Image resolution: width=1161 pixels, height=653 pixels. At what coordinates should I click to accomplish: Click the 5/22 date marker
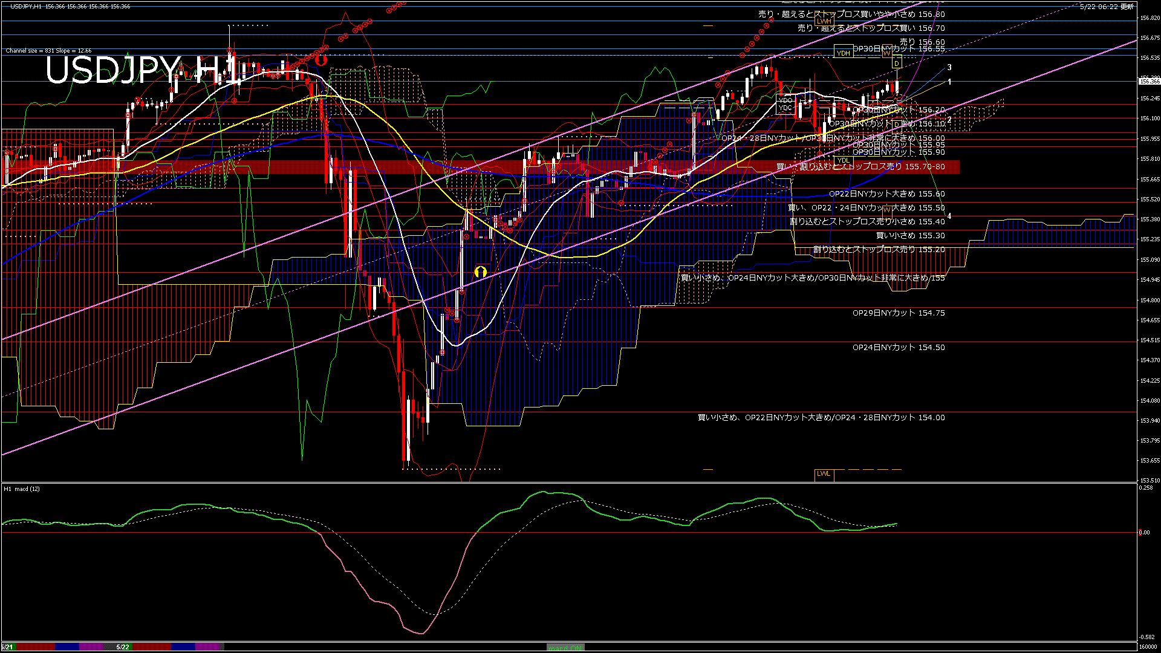click(123, 647)
